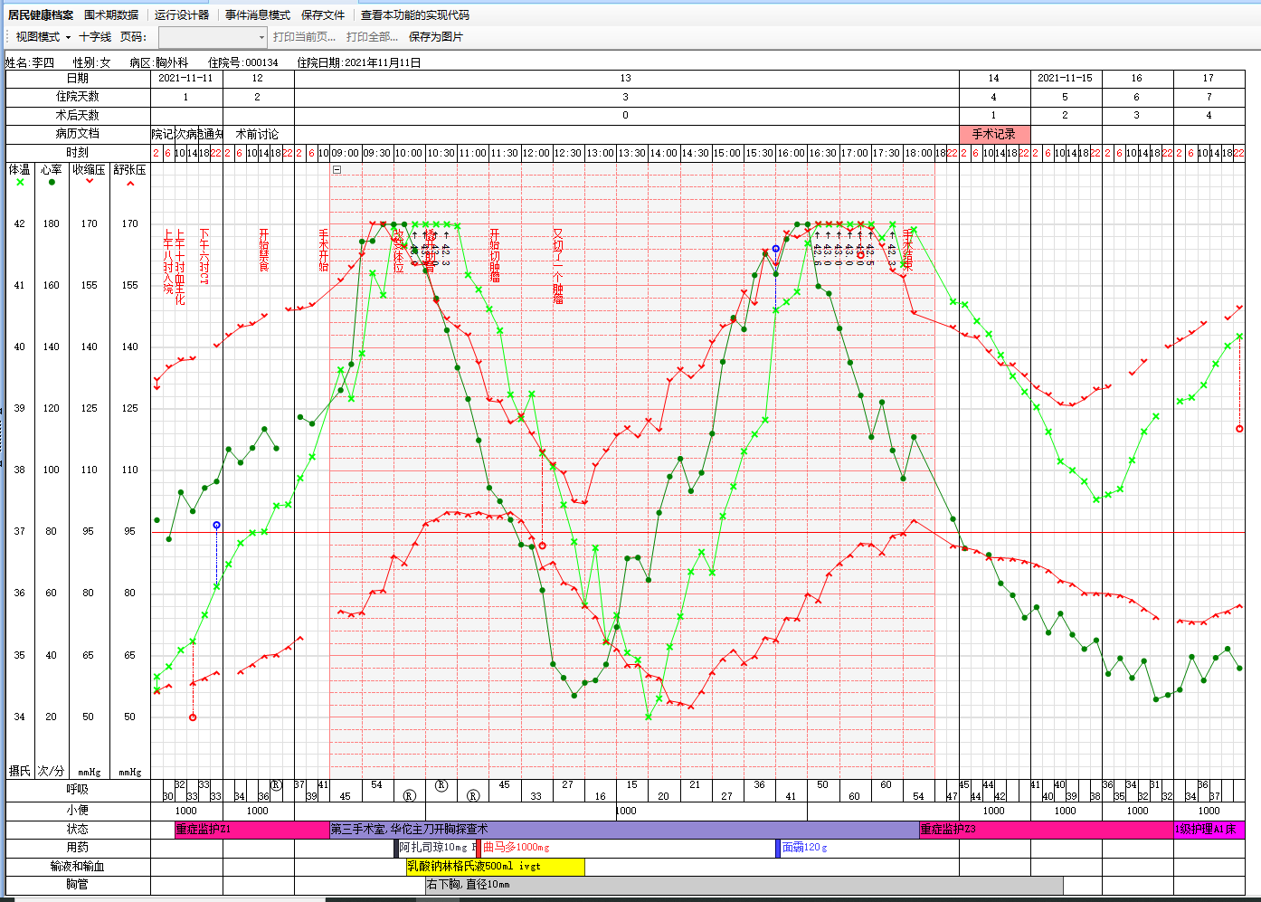Click the 胸管 row header

pyautogui.click(x=78, y=885)
